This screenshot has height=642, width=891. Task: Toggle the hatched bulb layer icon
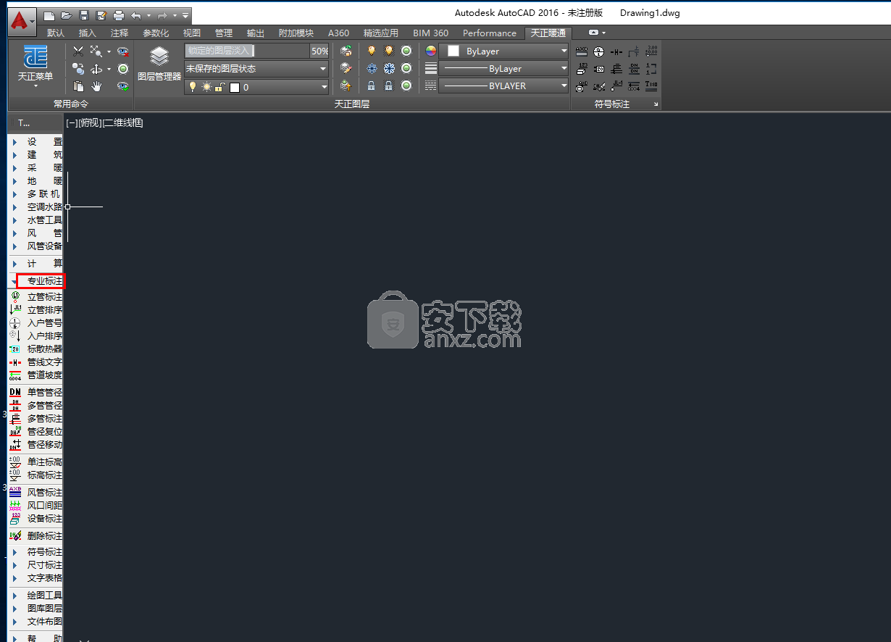(389, 51)
